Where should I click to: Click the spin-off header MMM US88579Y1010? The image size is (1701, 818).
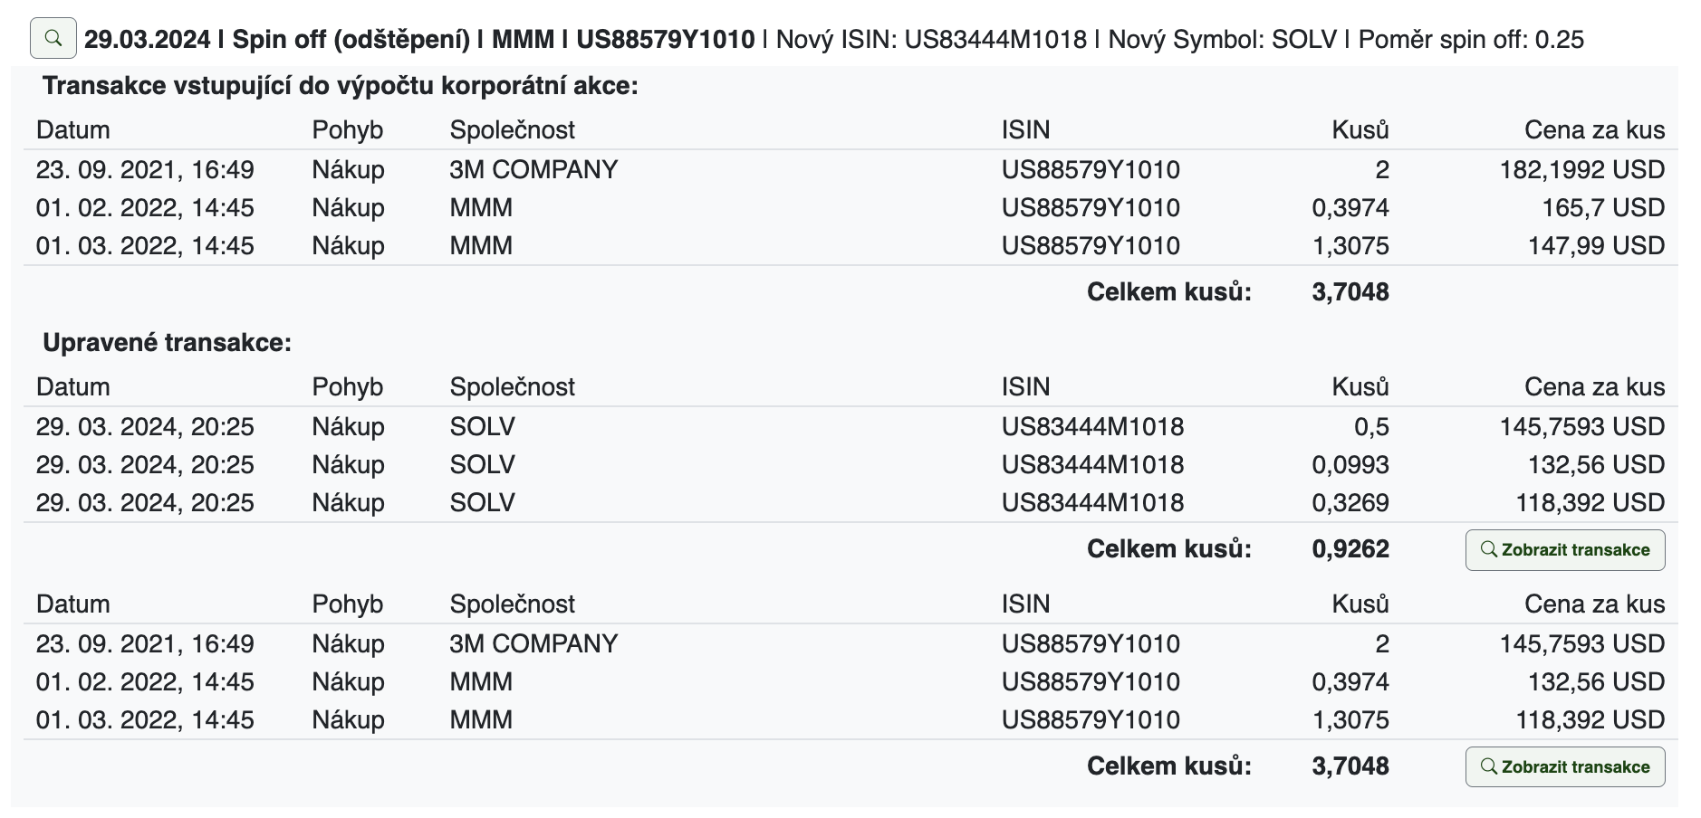[418, 40]
